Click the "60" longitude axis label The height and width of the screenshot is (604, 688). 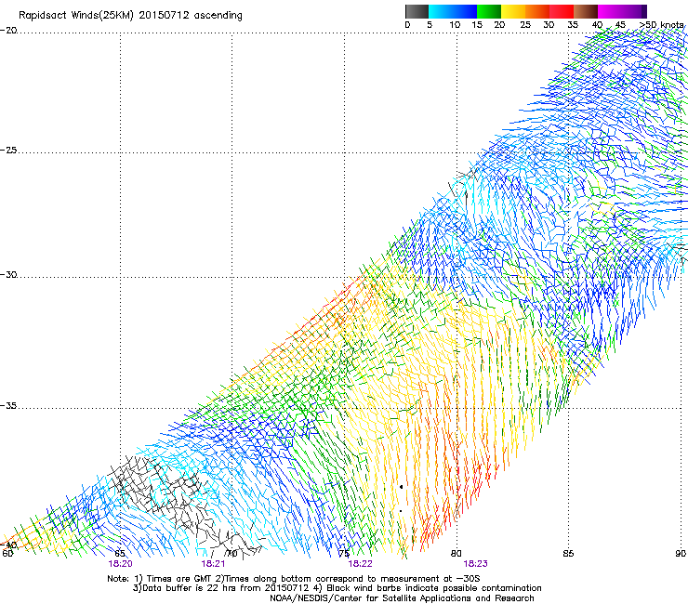[7, 553]
